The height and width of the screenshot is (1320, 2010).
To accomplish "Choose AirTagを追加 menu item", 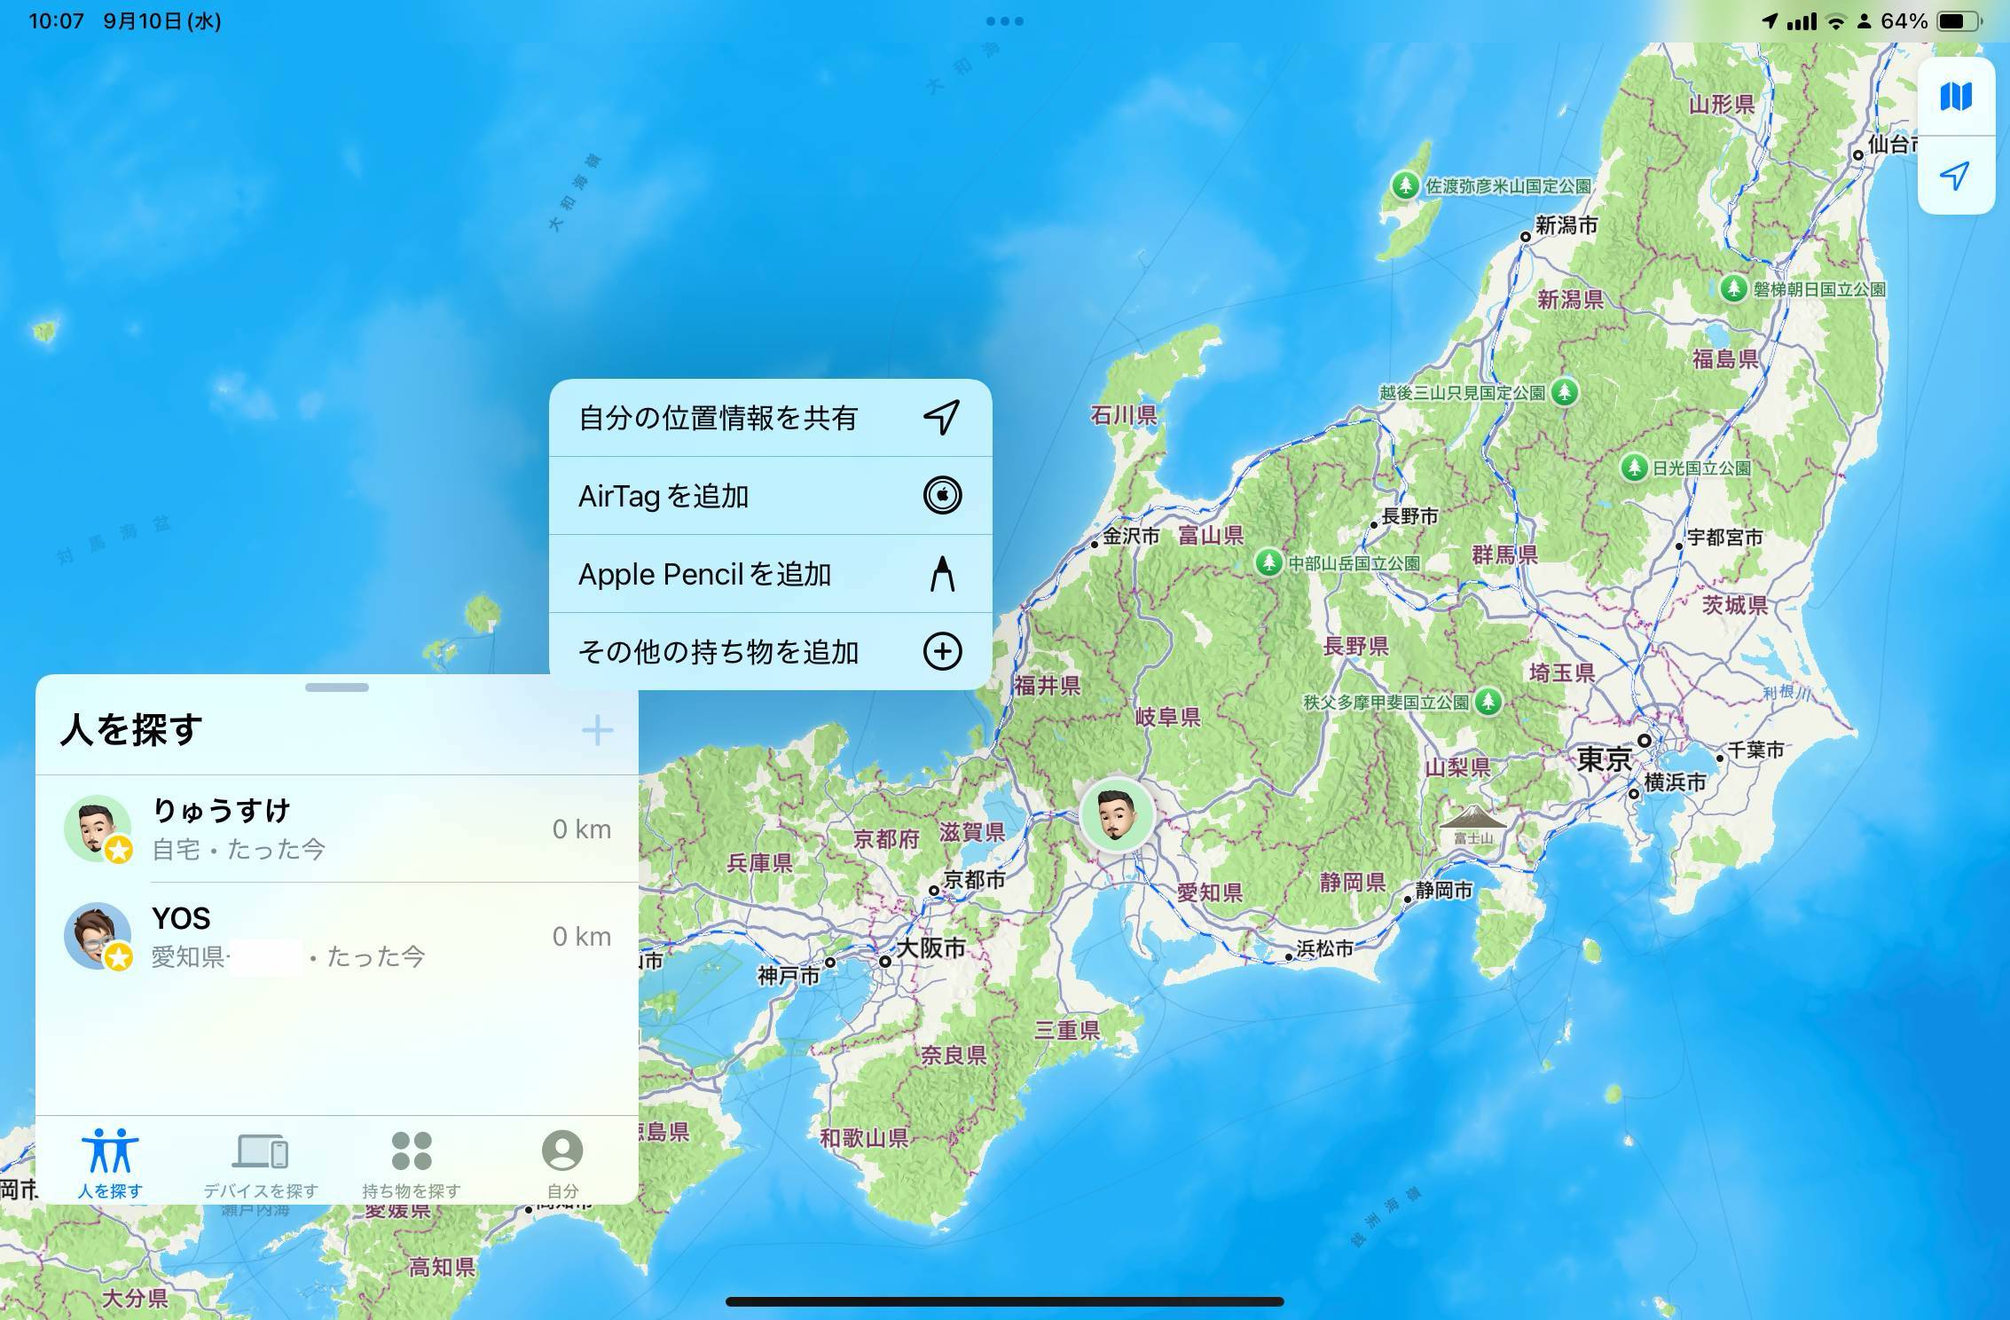I will tap(770, 496).
